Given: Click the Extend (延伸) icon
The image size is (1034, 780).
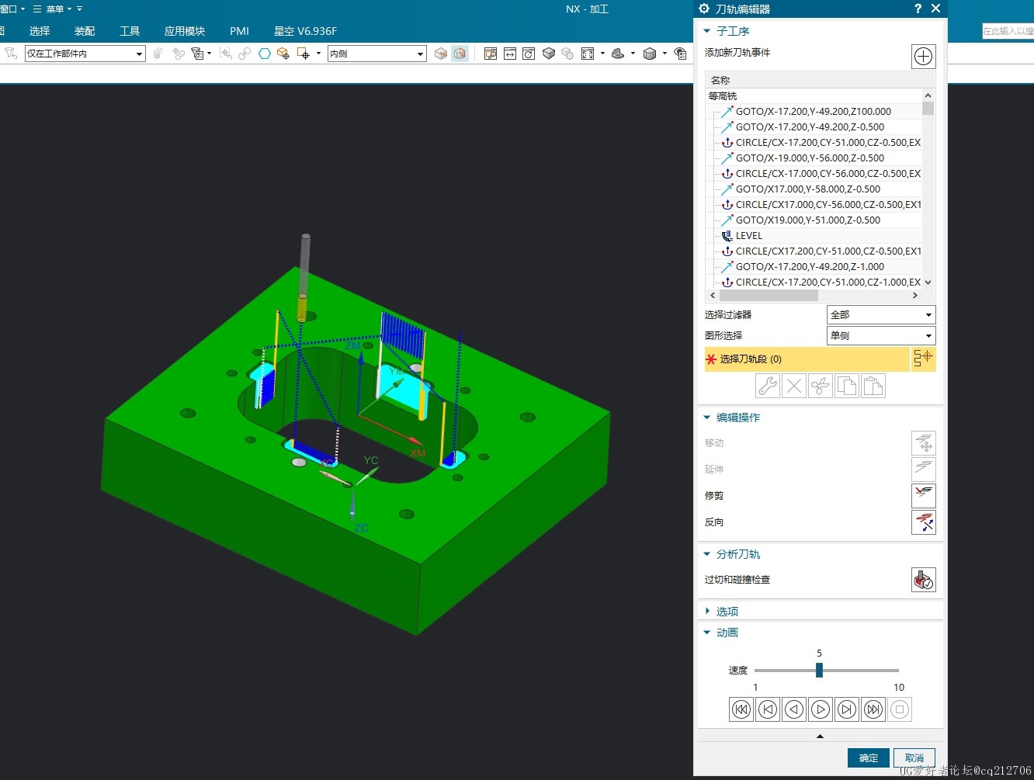Looking at the screenshot, I should (923, 470).
